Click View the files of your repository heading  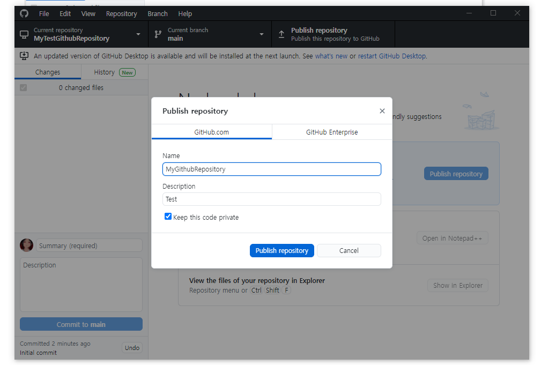(x=257, y=280)
